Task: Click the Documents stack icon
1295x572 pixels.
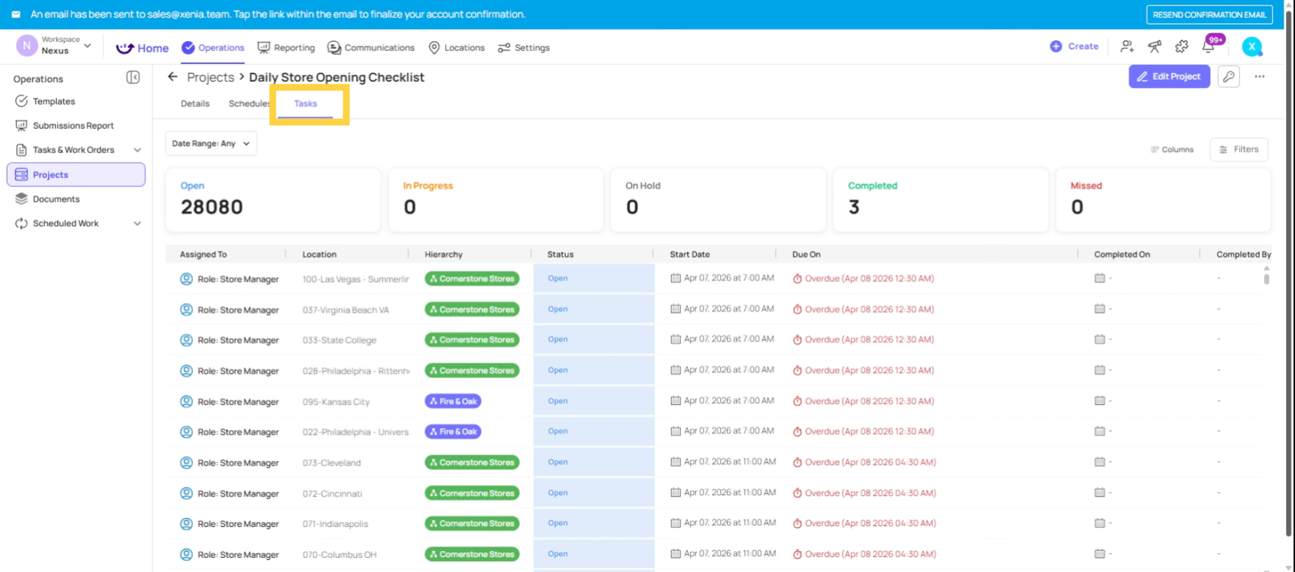Action: click(22, 199)
